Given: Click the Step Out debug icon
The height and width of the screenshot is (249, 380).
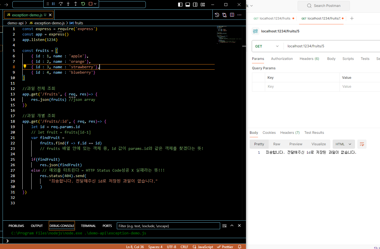Looking at the screenshot, I should pyautogui.click(x=75, y=4).
